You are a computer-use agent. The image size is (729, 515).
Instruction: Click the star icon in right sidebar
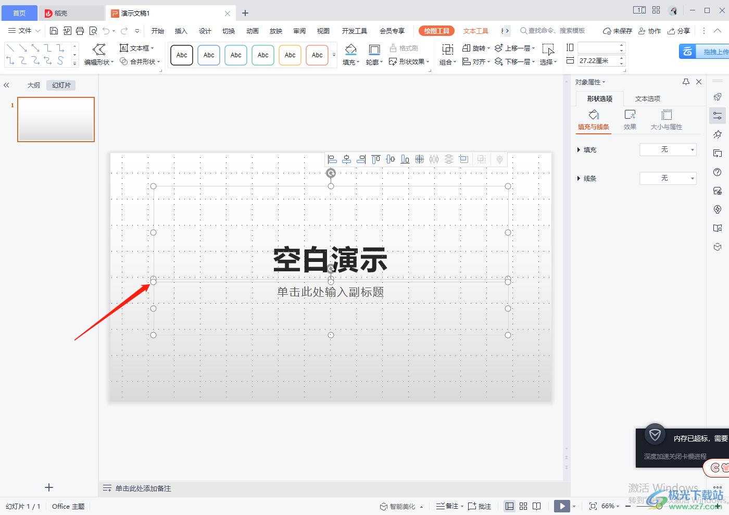(718, 134)
